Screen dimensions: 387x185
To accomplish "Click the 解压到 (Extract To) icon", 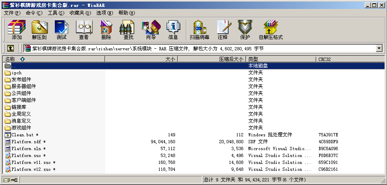I will pos(39,30).
